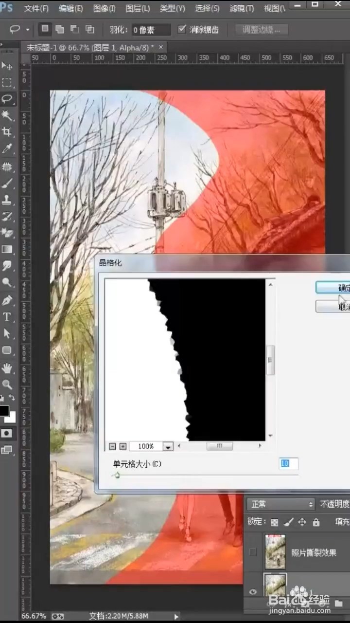The height and width of the screenshot is (623, 350).
Task: Select the Lasso tool in the toolbox
Action: [x=7, y=98]
